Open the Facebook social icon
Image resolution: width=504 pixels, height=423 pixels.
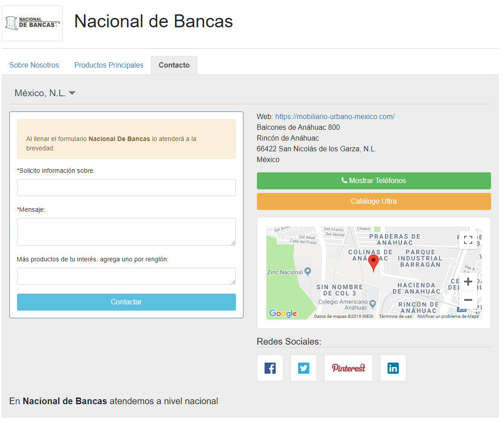270,368
